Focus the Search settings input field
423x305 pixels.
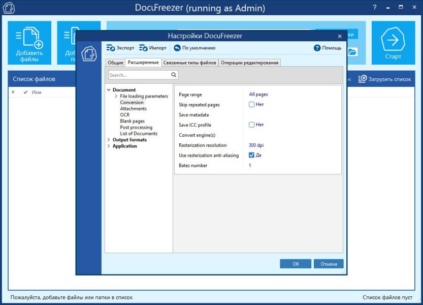(139, 75)
